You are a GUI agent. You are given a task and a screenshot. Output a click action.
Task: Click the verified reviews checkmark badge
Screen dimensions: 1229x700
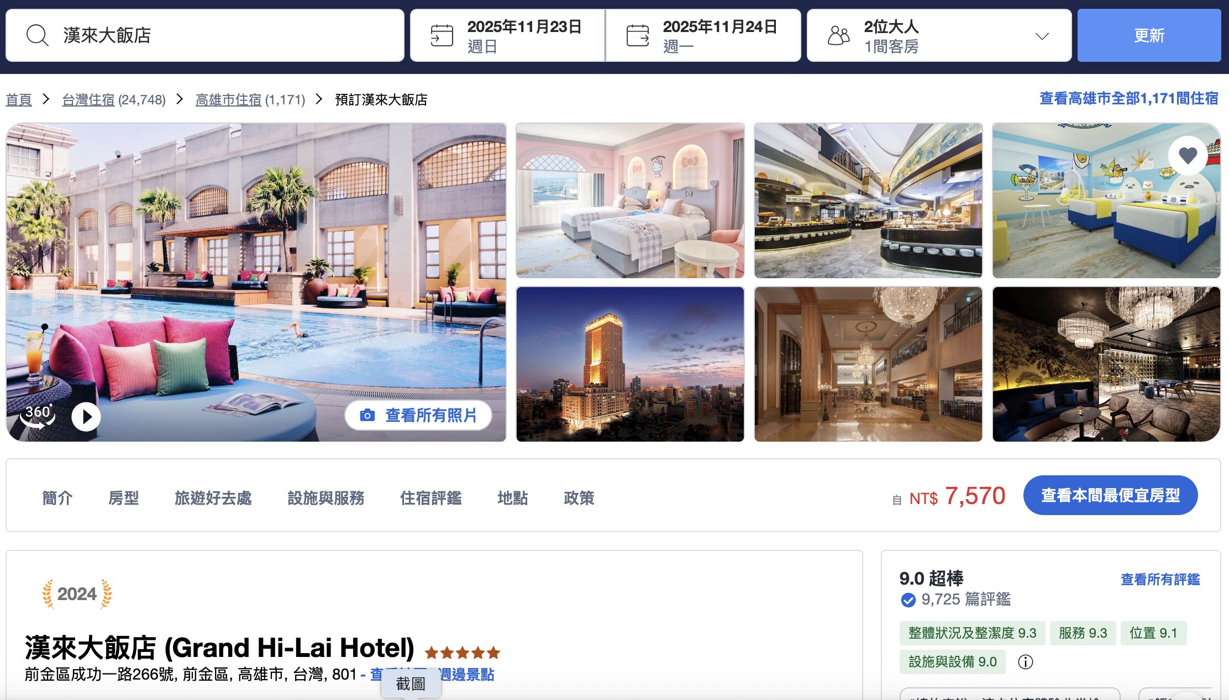908,600
